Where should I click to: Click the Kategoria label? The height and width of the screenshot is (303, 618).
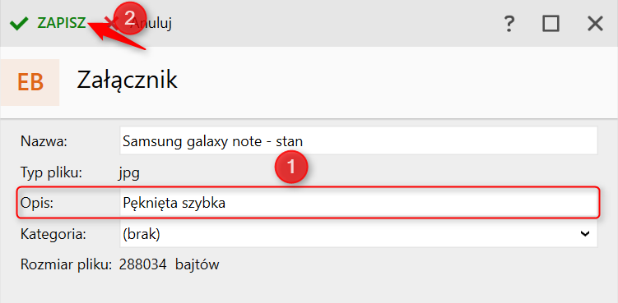53,235
